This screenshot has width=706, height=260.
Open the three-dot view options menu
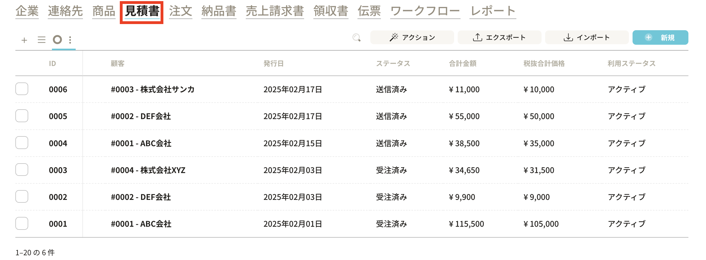(70, 40)
